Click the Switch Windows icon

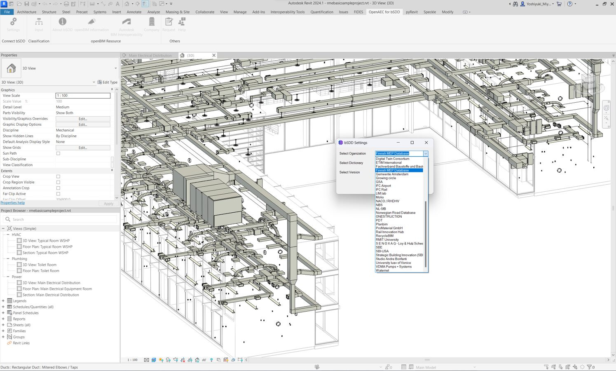click(161, 4)
